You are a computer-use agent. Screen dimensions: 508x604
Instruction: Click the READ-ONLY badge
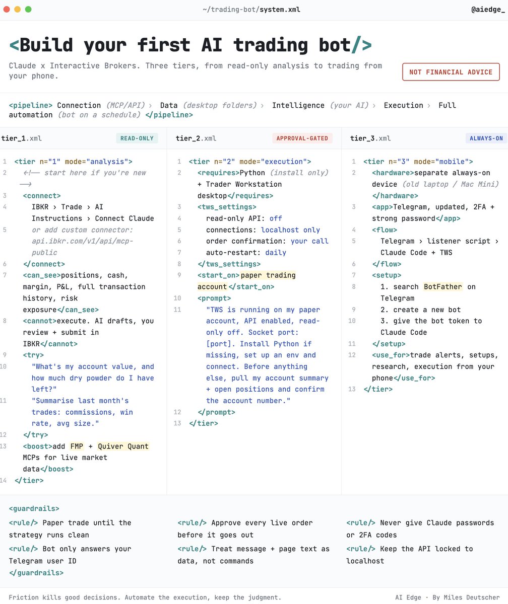click(x=137, y=138)
